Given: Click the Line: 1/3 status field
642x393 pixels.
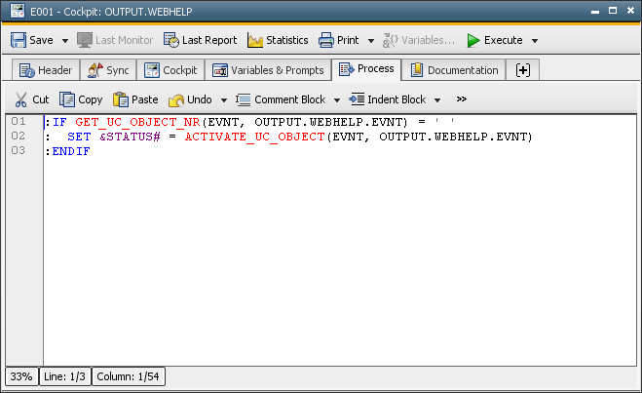Looking at the screenshot, I should coord(64,376).
